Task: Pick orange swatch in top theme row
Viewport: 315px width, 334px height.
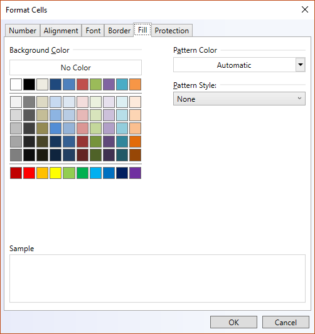Action: pos(135,84)
